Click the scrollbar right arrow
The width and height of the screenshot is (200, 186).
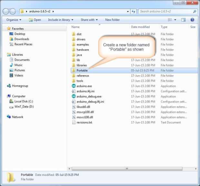196,169
